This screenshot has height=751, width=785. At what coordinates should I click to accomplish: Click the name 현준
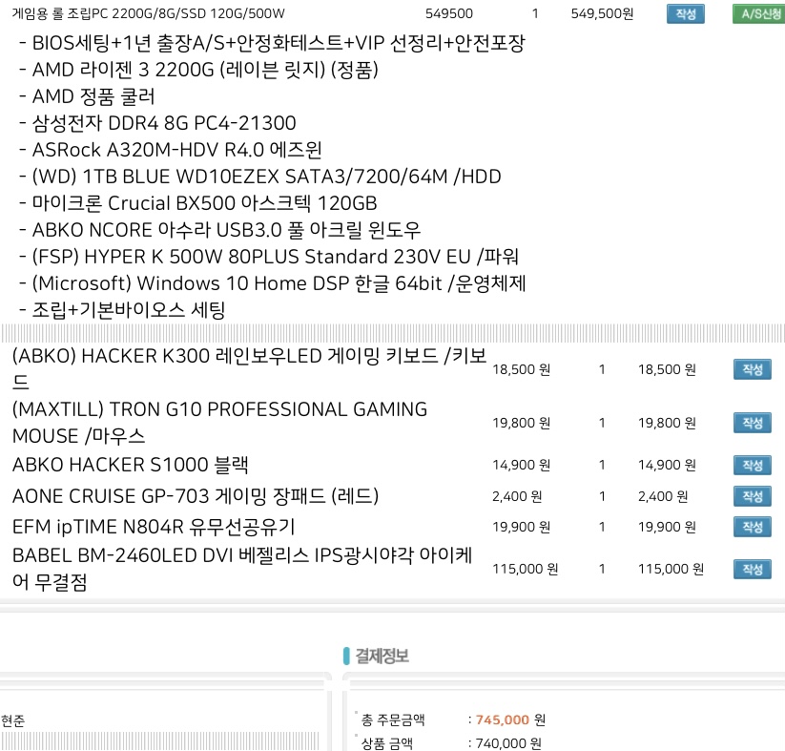pos(13,720)
